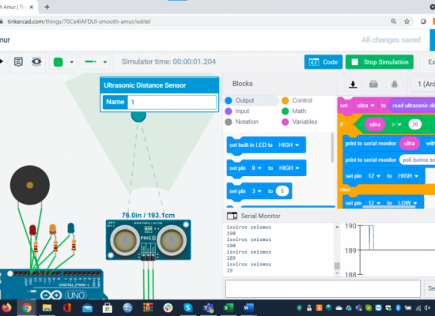Open the ultra variable dropdown in set block

coord(365,106)
